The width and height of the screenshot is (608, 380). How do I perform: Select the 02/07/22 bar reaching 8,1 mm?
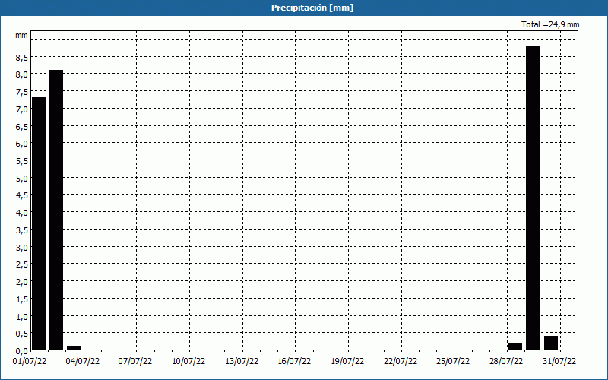[x=56, y=211]
